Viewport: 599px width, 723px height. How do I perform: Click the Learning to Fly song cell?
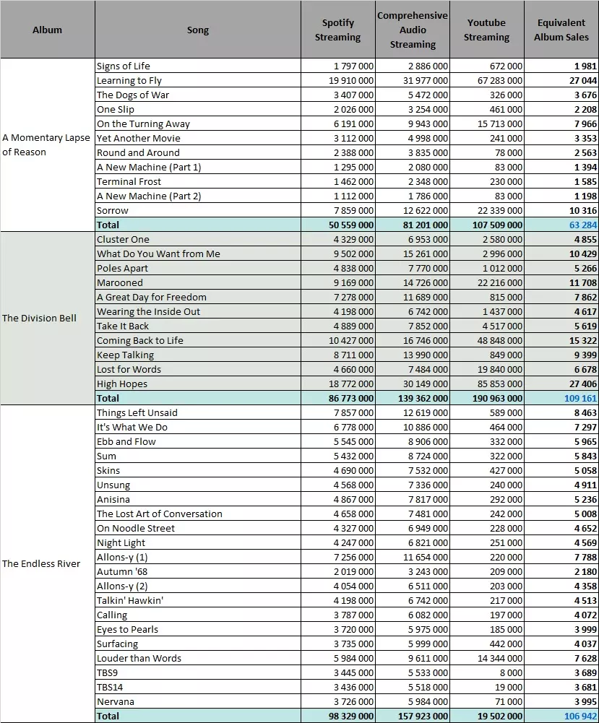198,80
